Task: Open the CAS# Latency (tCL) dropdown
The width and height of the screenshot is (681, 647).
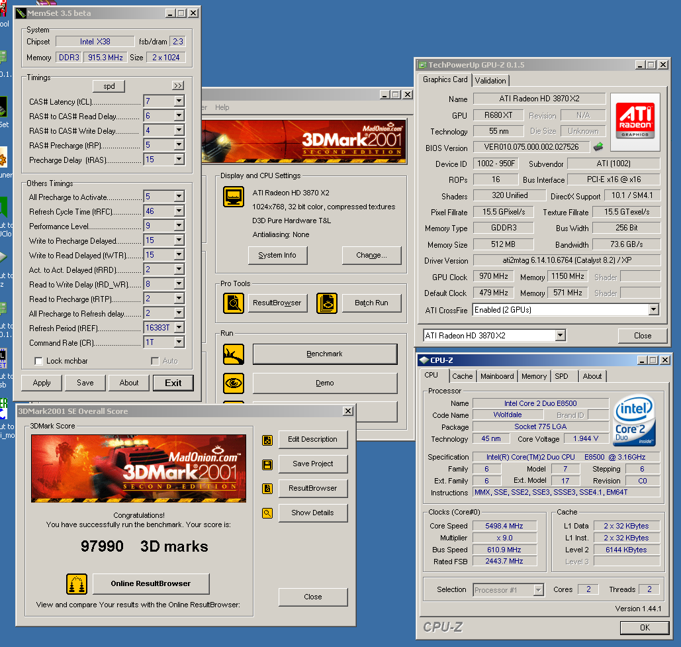Action: tap(179, 101)
